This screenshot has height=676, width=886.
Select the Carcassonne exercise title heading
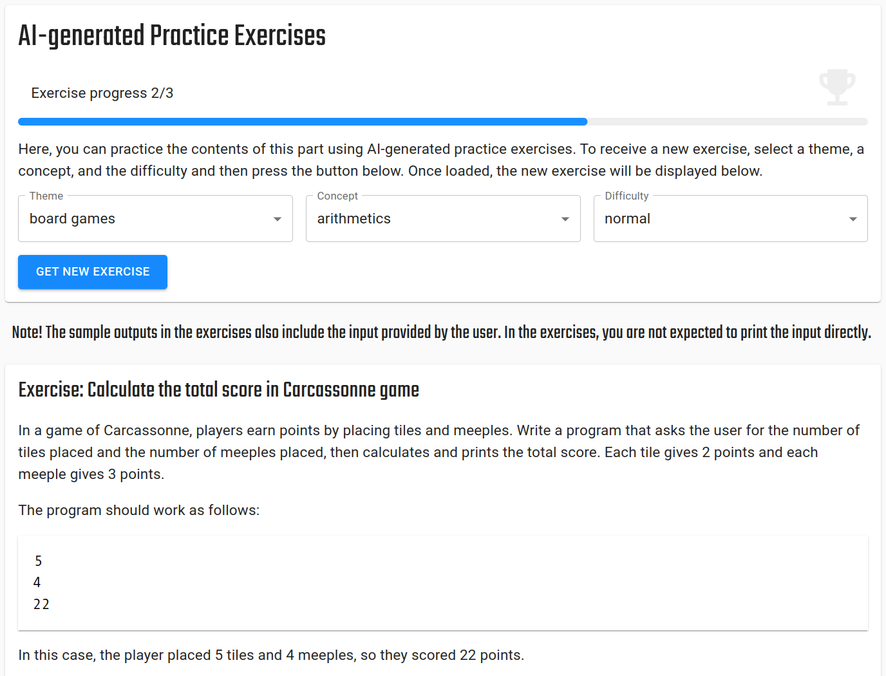pyautogui.click(x=219, y=390)
